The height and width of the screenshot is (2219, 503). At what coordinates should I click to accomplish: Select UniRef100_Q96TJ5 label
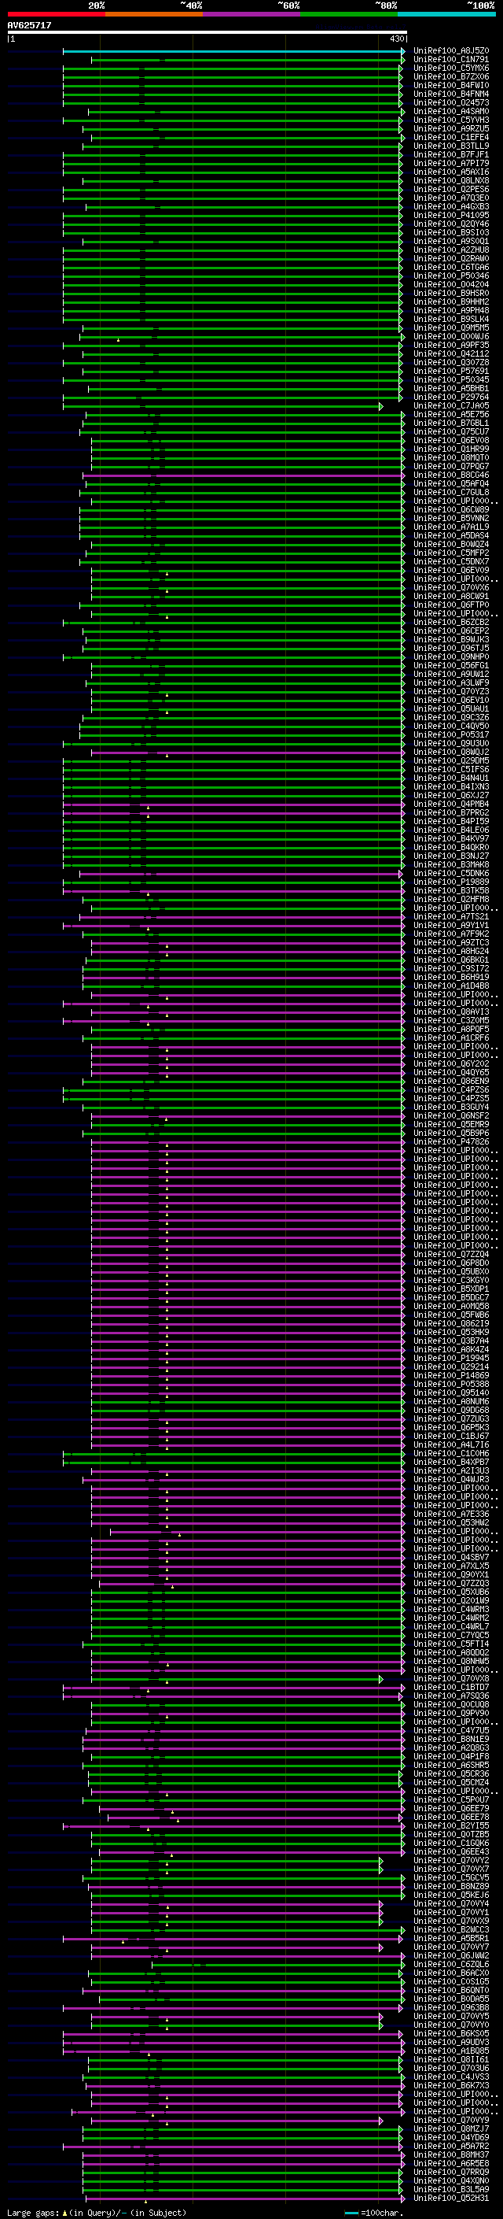(450, 648)
